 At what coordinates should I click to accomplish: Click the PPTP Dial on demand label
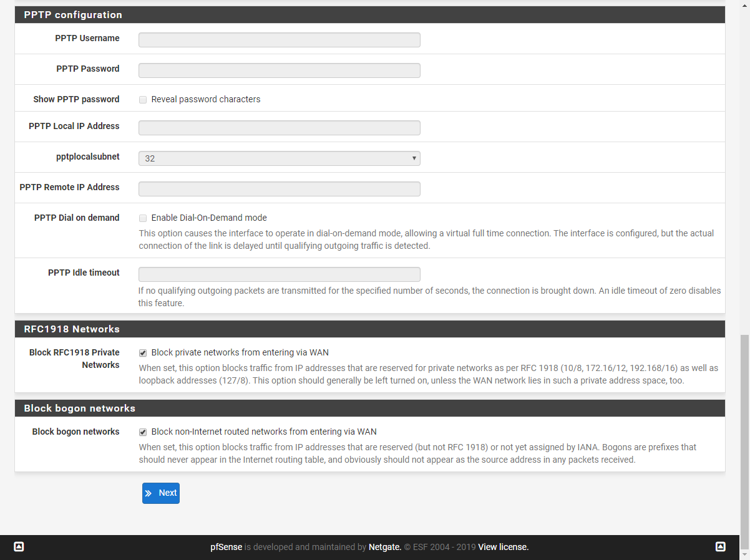click(x=77, y=218)
